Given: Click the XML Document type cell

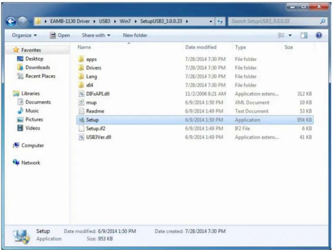Looking at the screenshot, I should coord(252,102).
